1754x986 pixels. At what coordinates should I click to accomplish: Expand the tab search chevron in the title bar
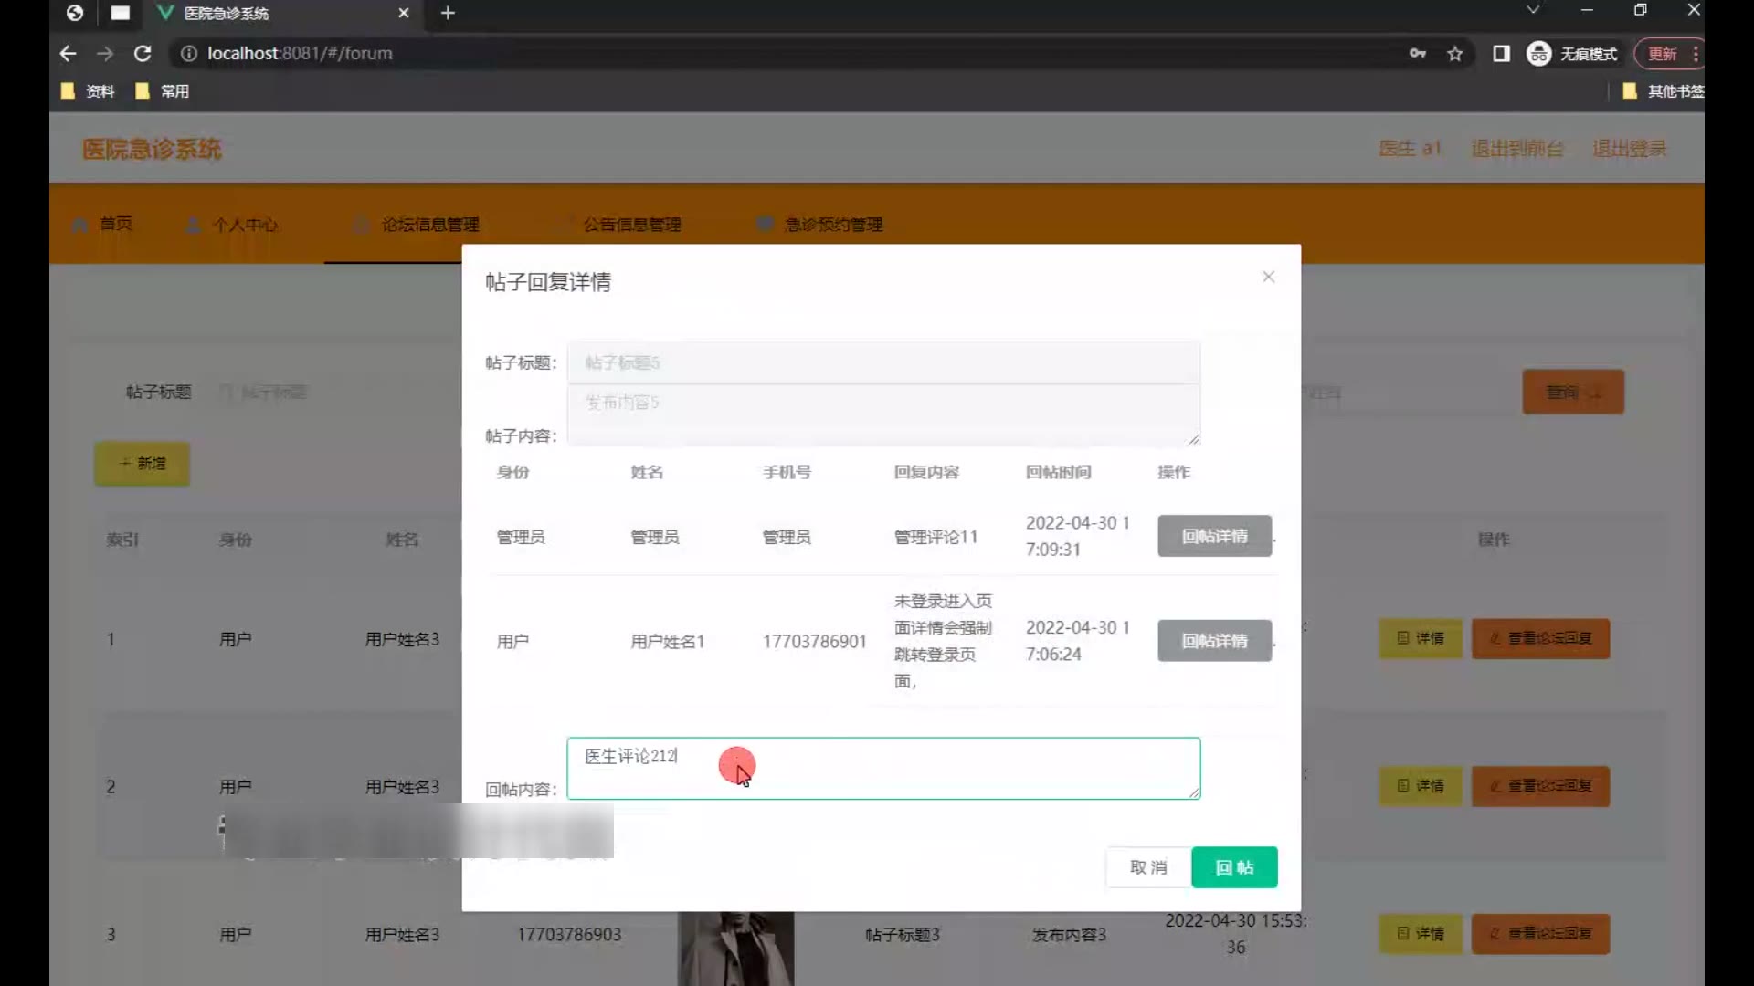coord(1533,10)
